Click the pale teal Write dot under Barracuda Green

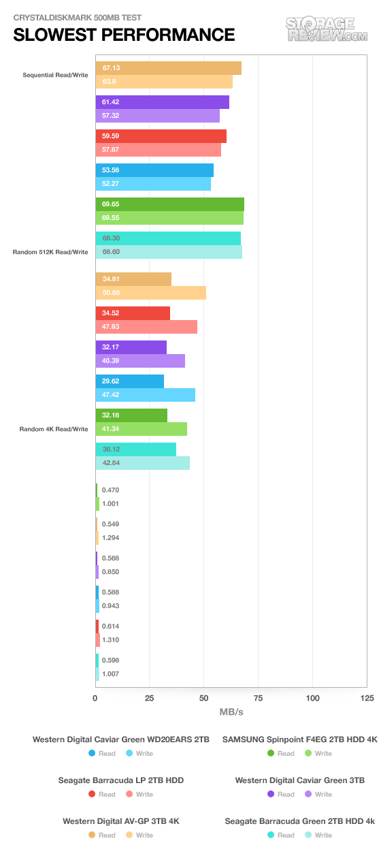point(309,835)
